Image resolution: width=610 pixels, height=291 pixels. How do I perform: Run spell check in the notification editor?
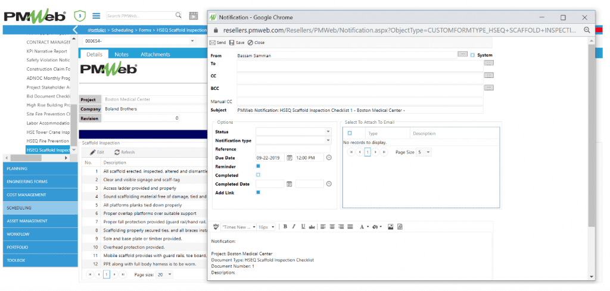pyautogui.click(x=216, y=227)
